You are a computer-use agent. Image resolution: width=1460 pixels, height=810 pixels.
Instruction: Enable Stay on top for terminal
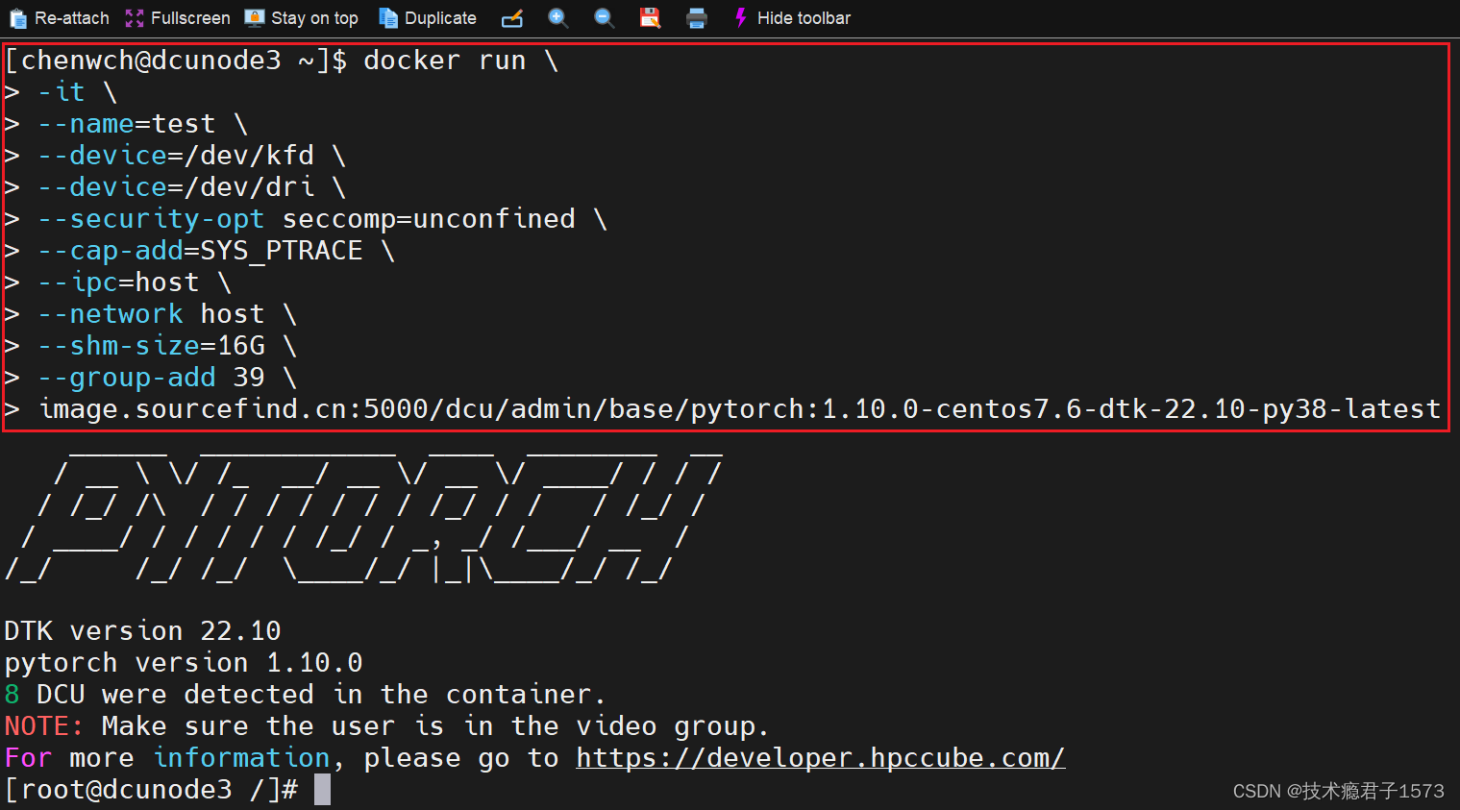pos(302,18)
